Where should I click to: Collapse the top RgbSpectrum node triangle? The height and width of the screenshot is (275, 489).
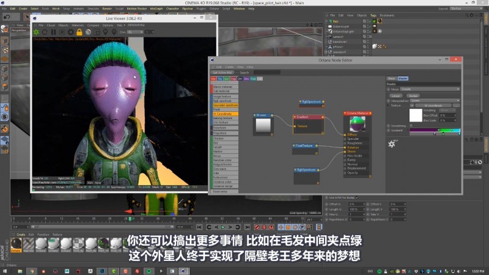(300, 101)
